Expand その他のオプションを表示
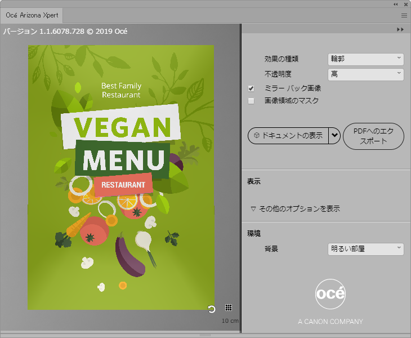This screenshot has height=338, width=411. 296,209
